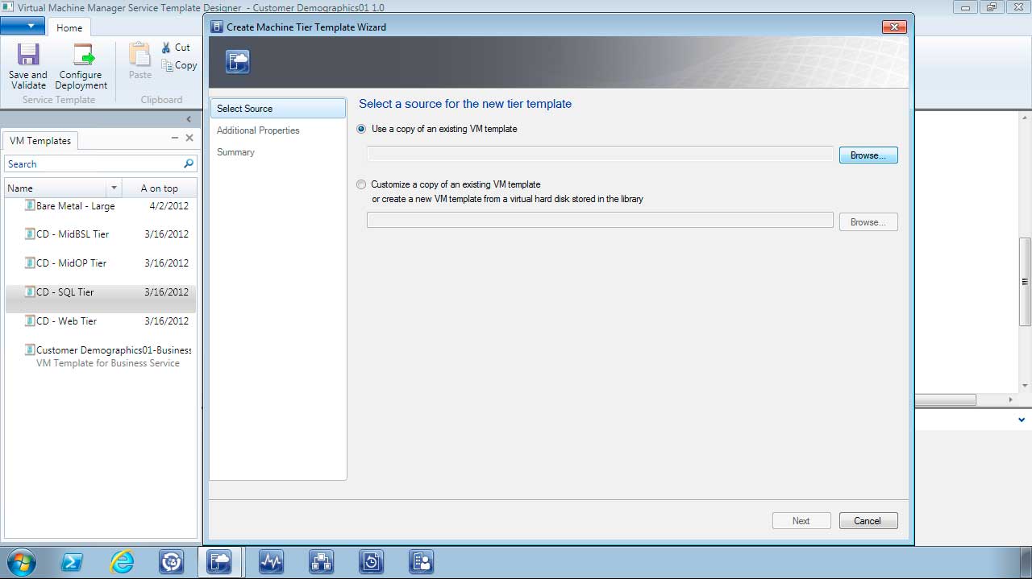
Task: Click the A on top column header
Action: click(159, 188)
